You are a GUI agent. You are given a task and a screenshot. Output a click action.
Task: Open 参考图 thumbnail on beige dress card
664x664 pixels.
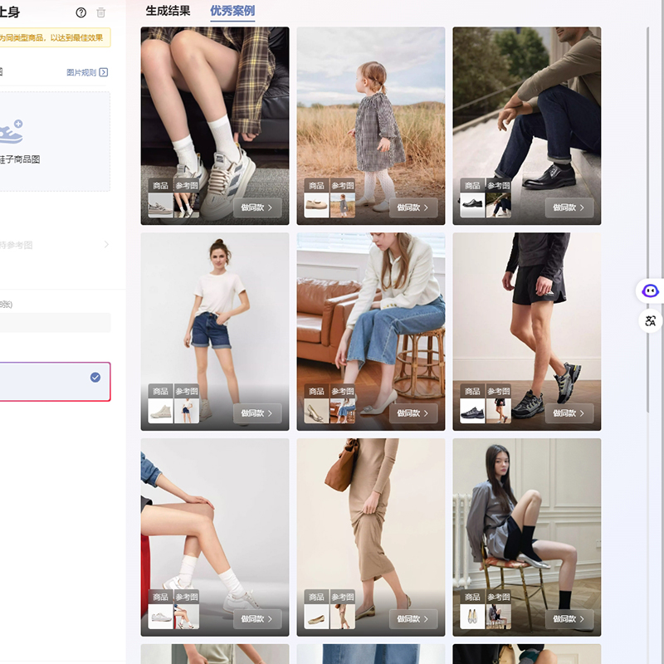343,617
